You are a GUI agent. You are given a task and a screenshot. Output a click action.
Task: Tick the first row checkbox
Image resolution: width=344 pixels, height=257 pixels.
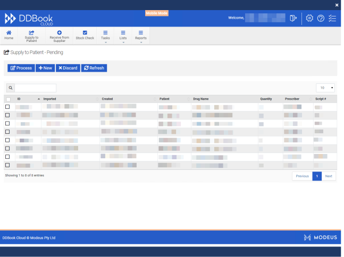(7, 107)
